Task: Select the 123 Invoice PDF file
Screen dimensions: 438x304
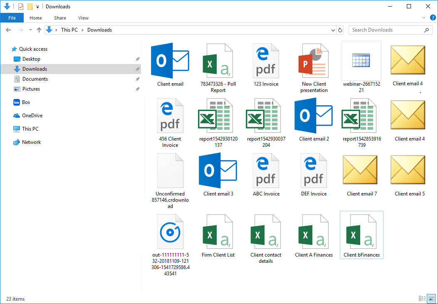Action: pos(266,65)
